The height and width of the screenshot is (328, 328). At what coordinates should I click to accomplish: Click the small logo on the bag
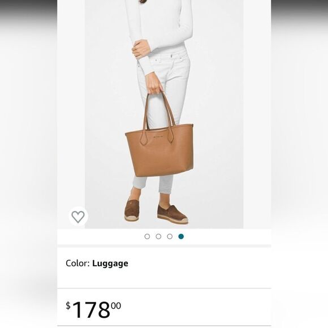[x=157, y=137]
